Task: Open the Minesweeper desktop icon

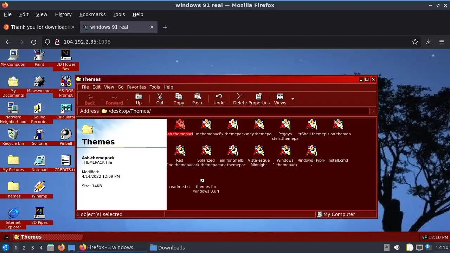Action: 39,84
